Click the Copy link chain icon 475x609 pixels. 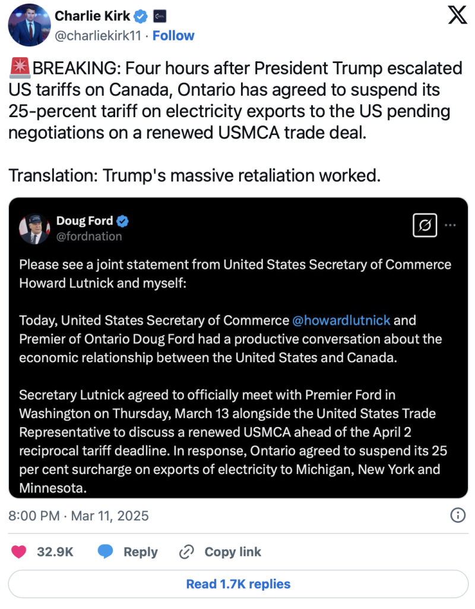[x=187, y=552]
